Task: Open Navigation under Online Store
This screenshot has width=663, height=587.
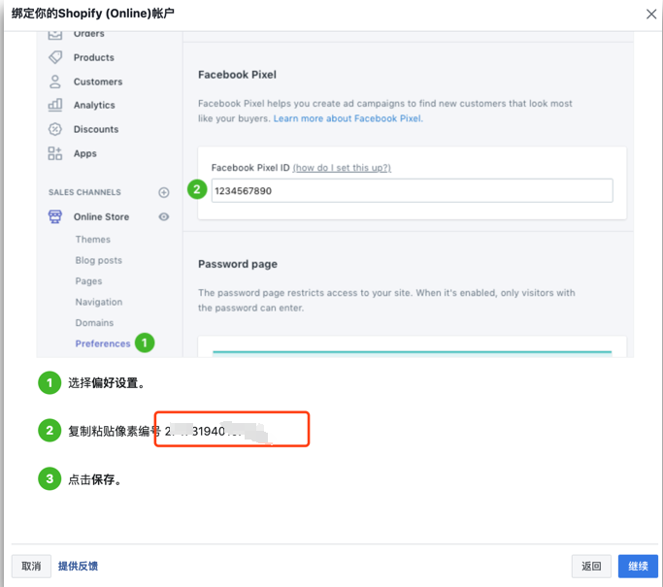Action: pos(99,302)
